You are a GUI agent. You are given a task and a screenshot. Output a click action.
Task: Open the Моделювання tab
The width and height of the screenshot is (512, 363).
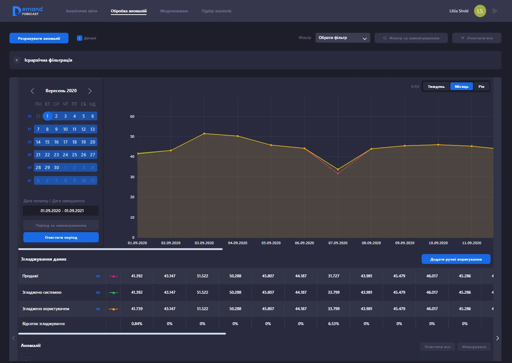pos(174,11)
